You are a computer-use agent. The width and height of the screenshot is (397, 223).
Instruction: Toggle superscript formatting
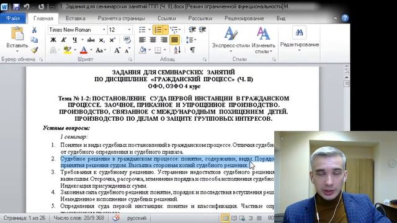(112, 40)
